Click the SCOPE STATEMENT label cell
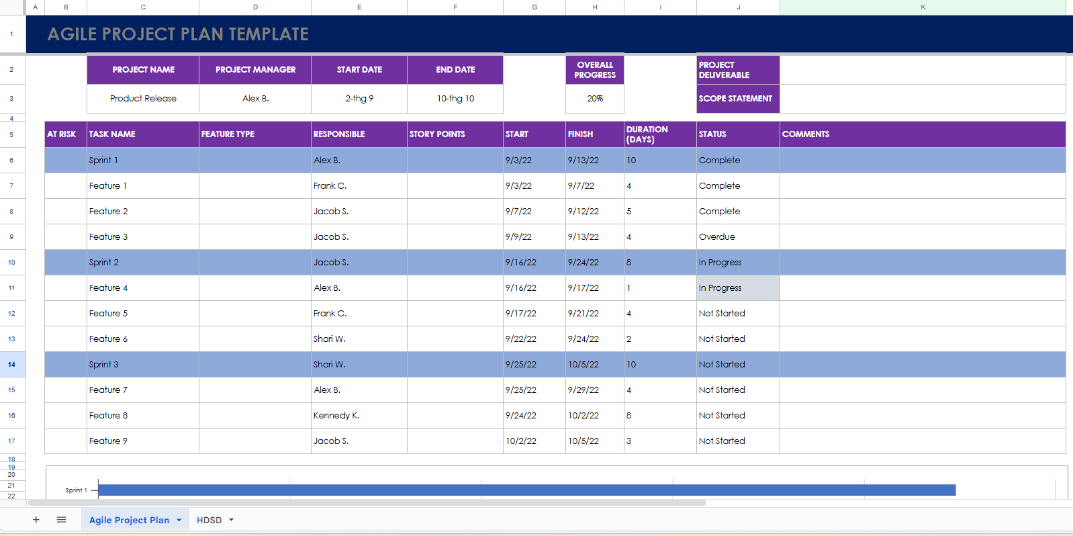The height and width of the screenshot is (536, 1073). (737, 99)
